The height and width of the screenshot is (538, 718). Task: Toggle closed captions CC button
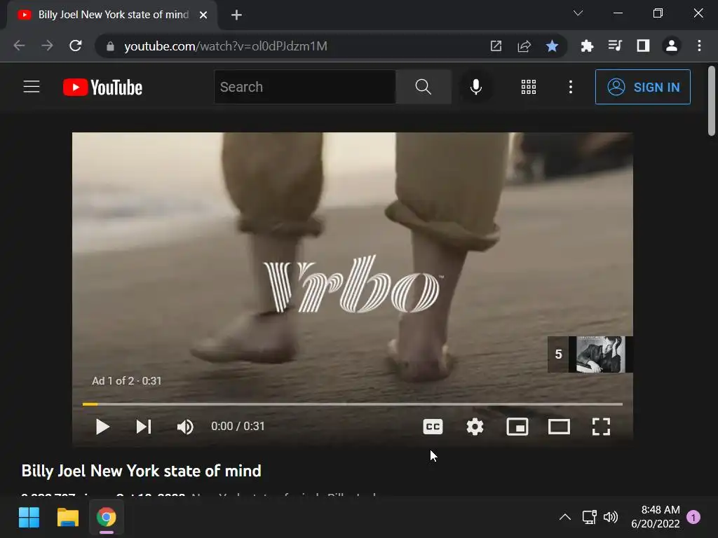(433, 427)
